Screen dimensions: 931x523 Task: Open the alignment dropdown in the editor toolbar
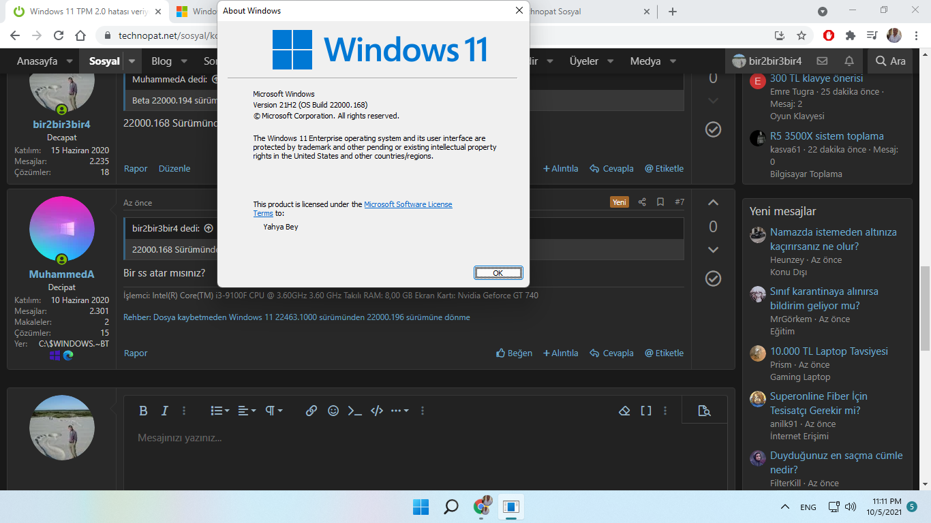[247, 411]
